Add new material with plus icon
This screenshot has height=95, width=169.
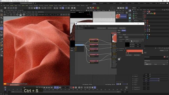(118, 13)
